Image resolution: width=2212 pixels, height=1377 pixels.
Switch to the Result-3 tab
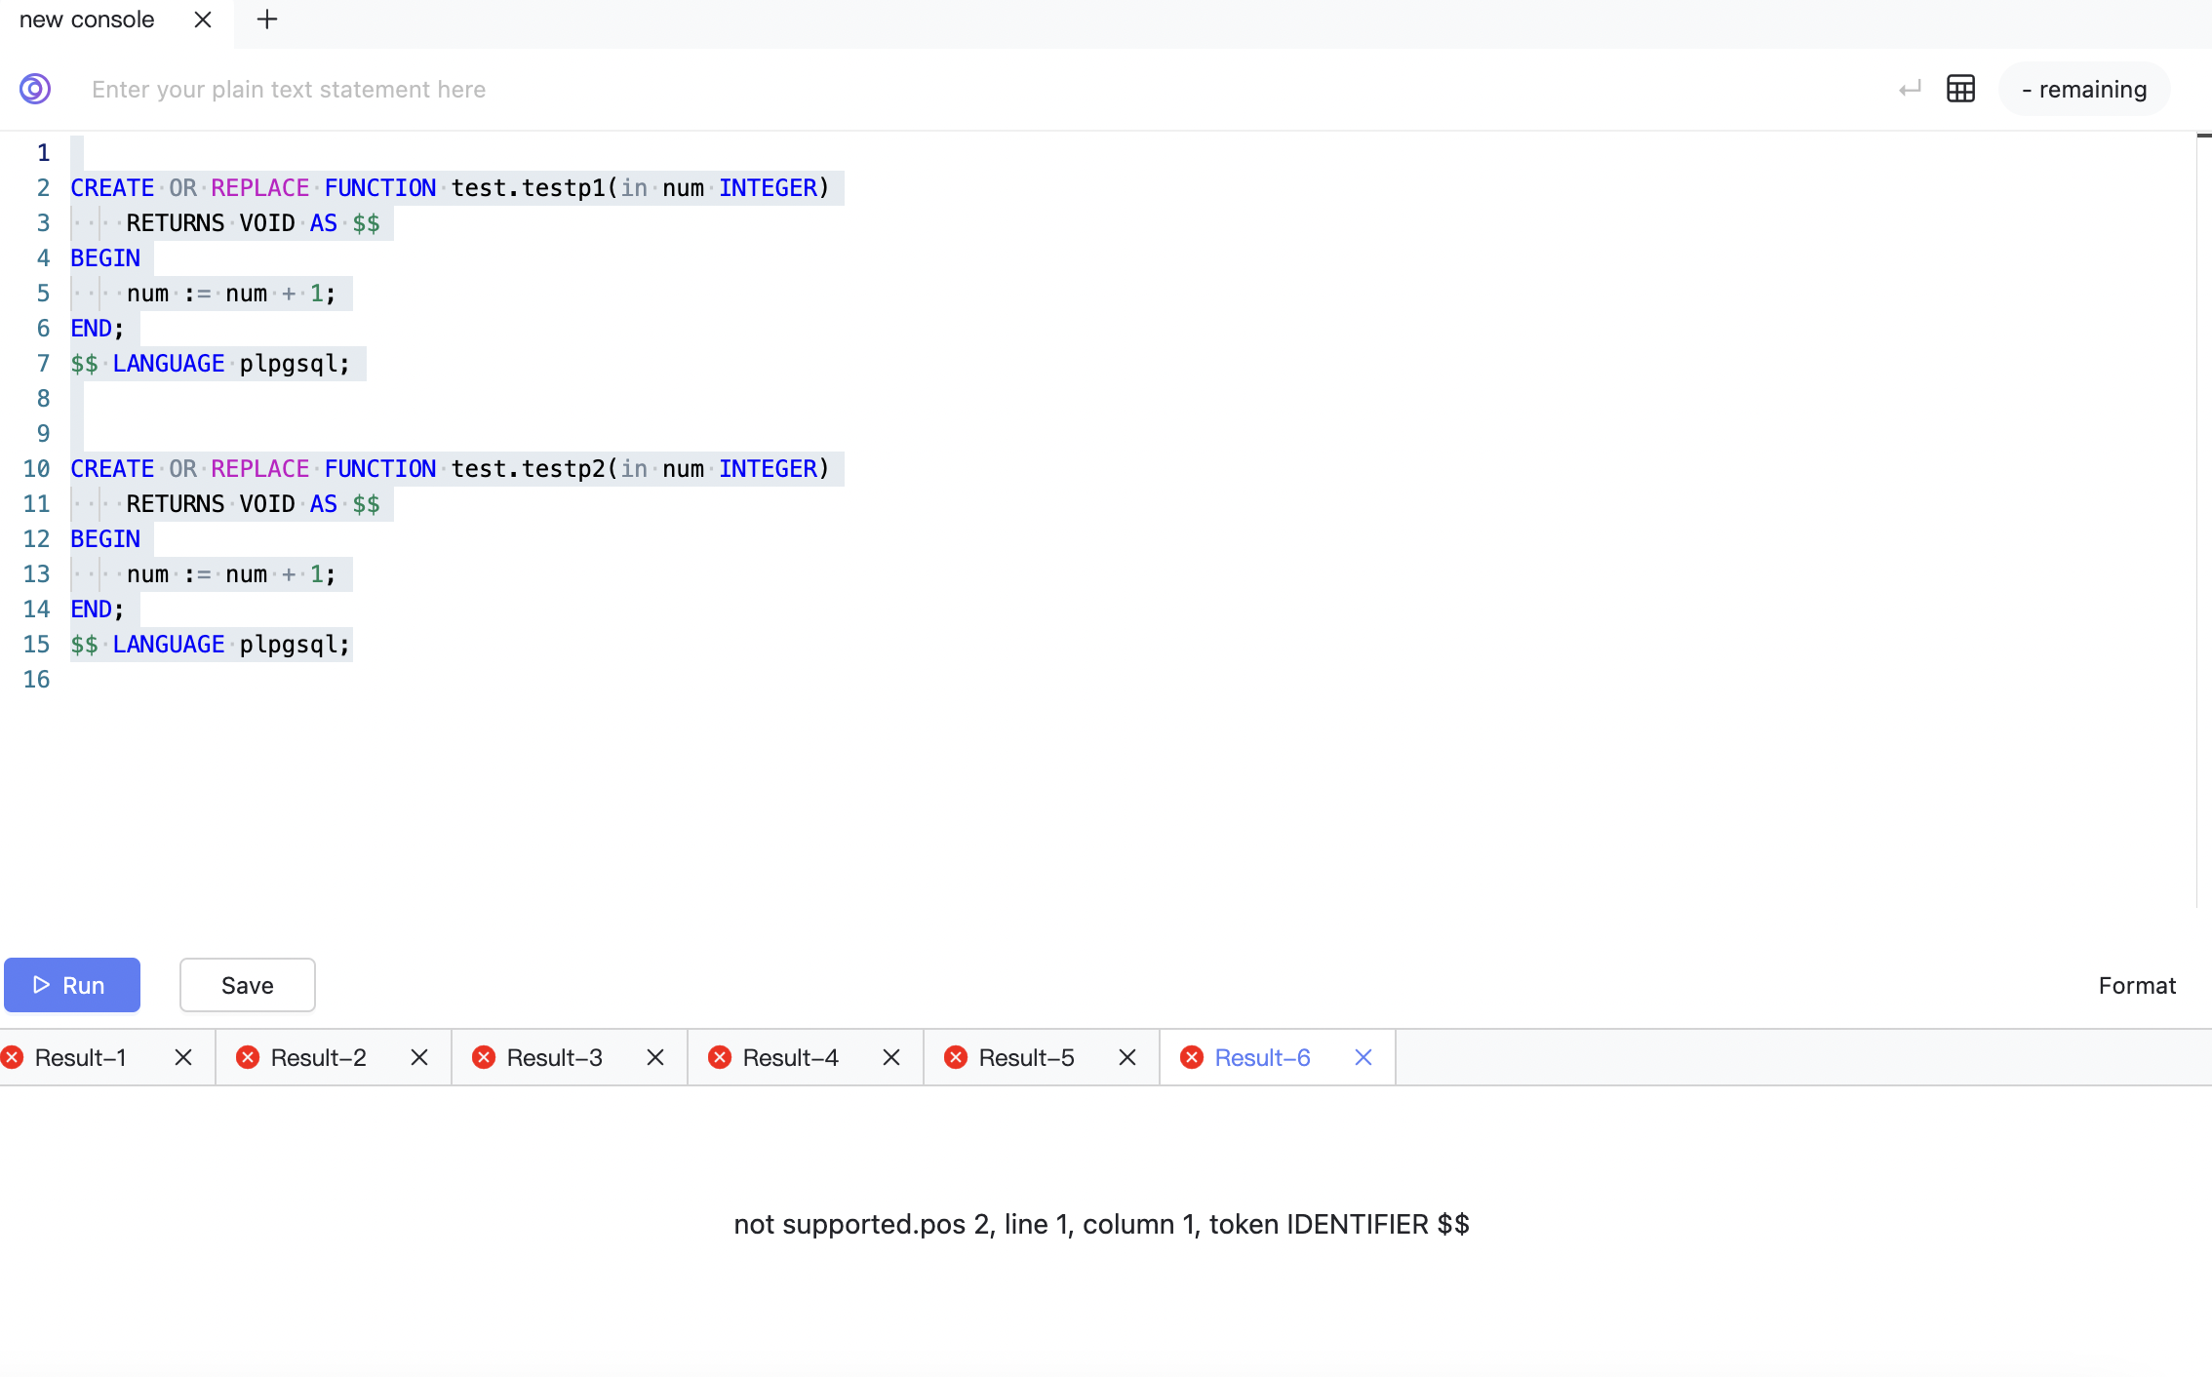coord(556,1057)
